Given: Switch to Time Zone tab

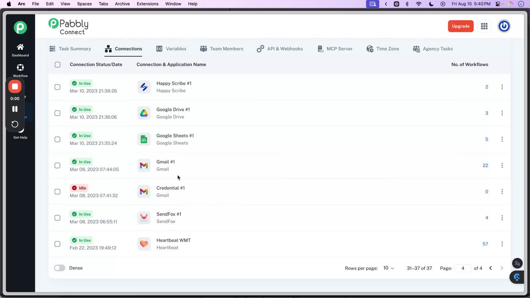Looking at the screenshot, I should (x=383, y=49).
